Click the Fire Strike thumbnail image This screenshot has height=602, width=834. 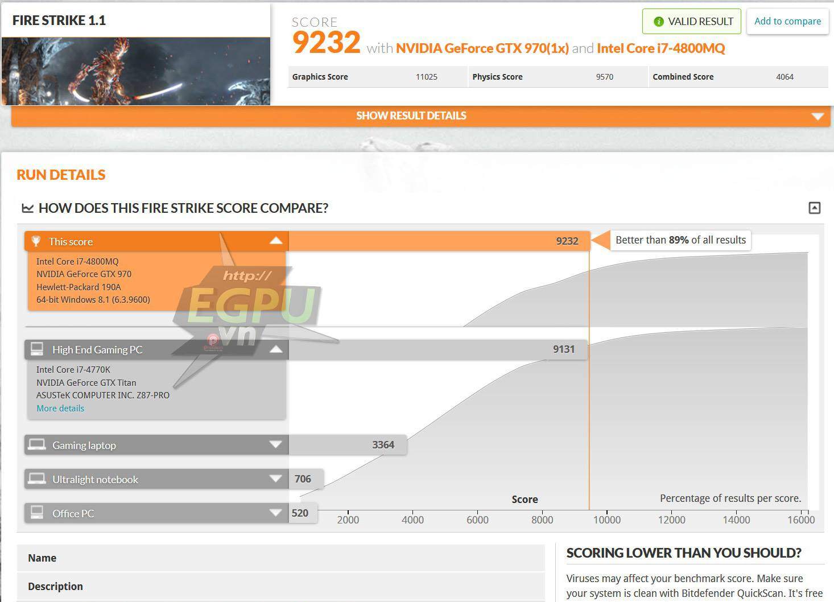pyautogui.click(x=135, y=71)
